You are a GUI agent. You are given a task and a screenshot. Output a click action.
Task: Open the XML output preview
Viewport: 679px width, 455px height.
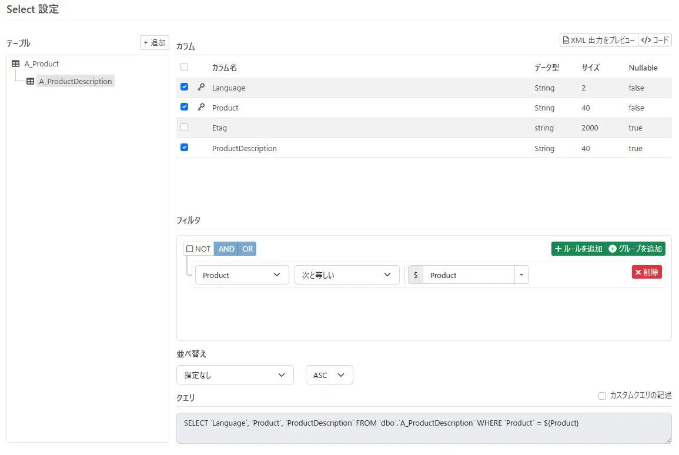click(598, 40)
